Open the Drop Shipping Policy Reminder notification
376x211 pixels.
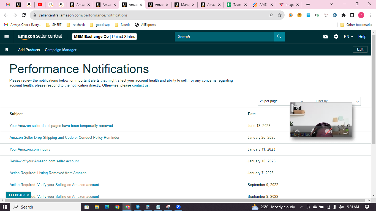[x=64, y=137]
